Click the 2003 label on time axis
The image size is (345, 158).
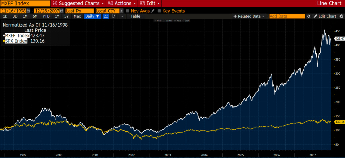pos(168,155)
